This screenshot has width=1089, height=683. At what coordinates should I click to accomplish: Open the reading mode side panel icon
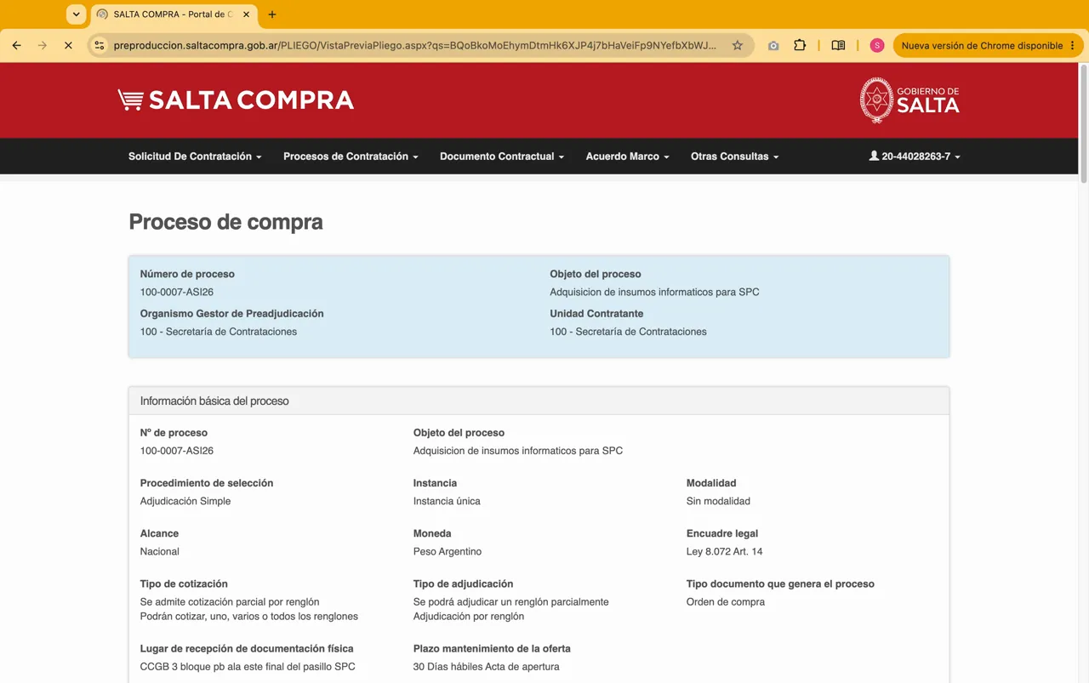(838, 45)
